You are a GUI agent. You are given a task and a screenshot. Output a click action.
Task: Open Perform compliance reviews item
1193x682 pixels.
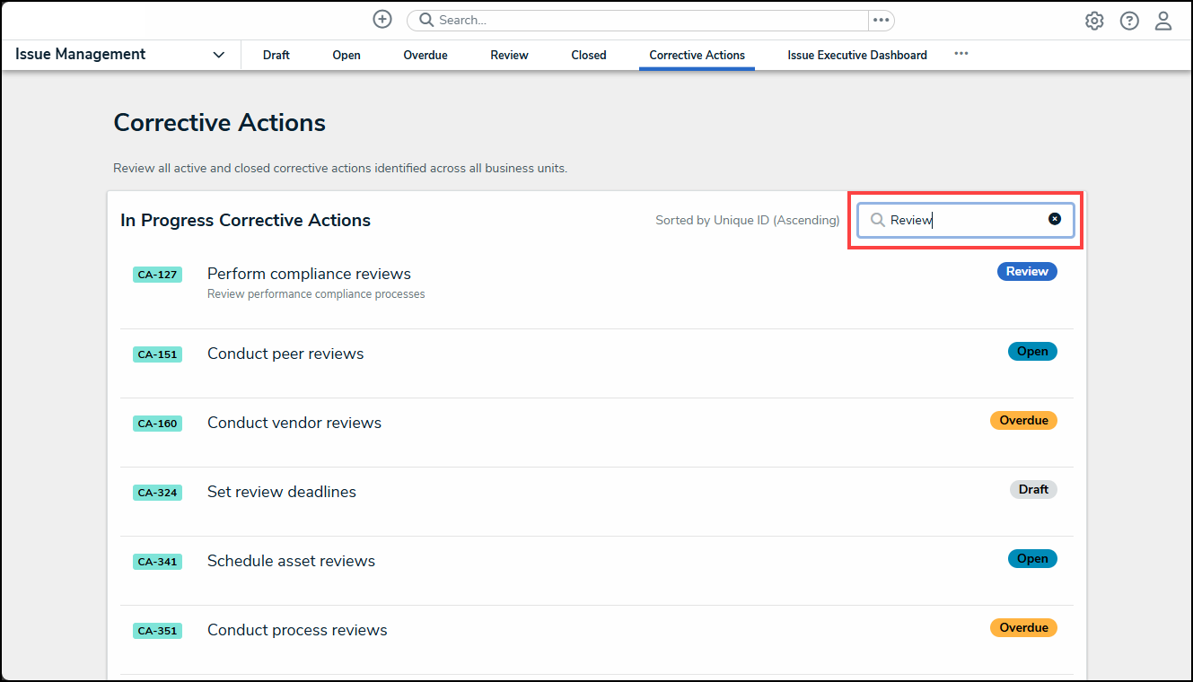[x=309, y=274]
